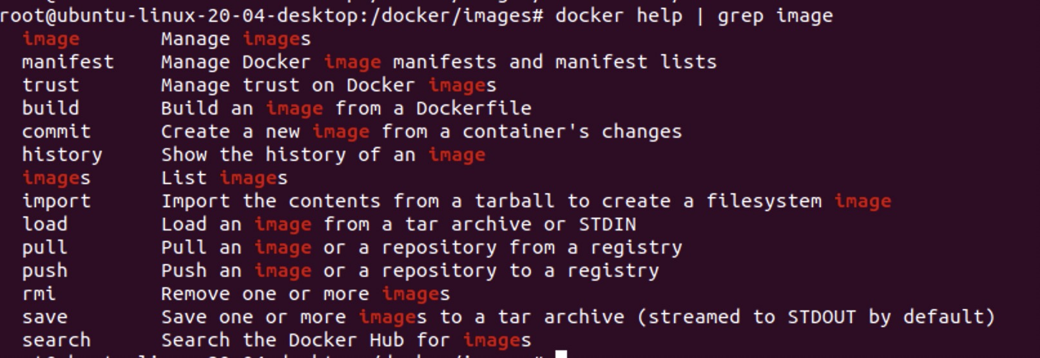The height and width of the screenshot is (358, 1040).
Task: Click the 'rmi' command name in left column
Action: [39, 294]
